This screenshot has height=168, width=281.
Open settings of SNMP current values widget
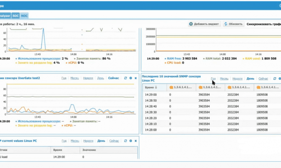[x=130, y=141]
